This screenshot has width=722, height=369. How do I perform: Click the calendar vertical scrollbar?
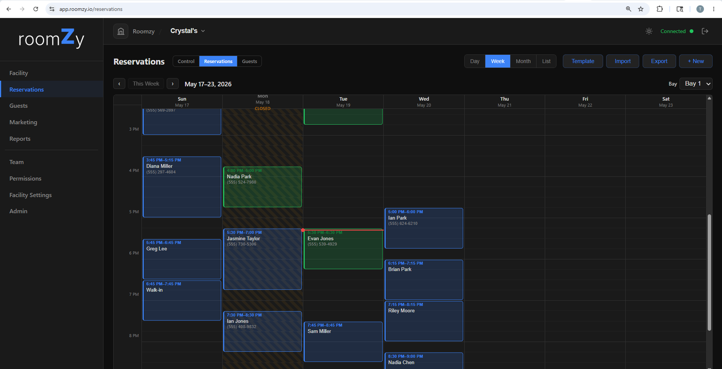[x=709, y=272]
